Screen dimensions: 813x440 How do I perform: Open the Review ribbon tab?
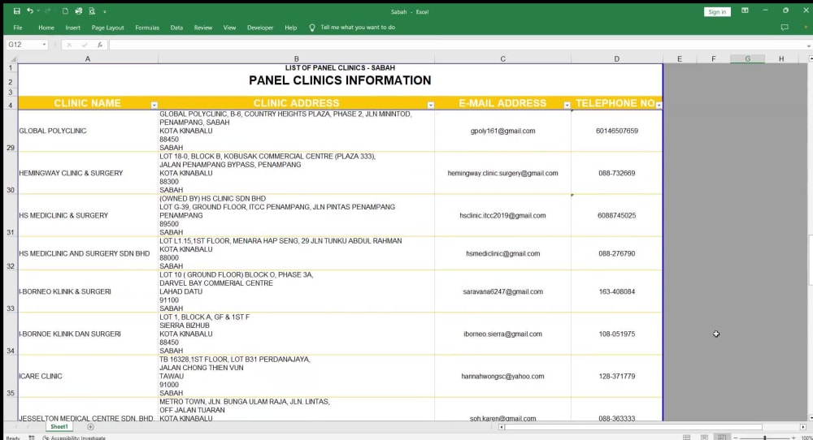[x=202, y=28]
